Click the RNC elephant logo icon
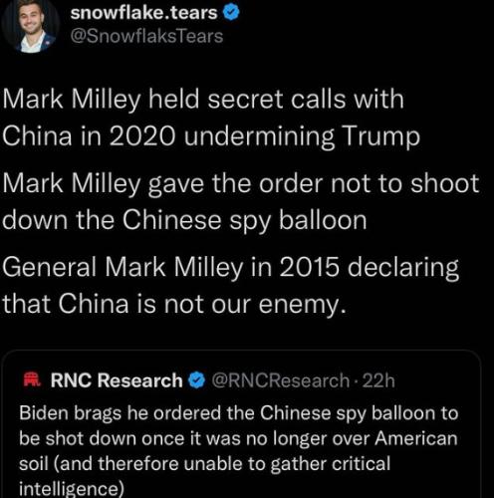The image size is (494, 498). point(32,380)
